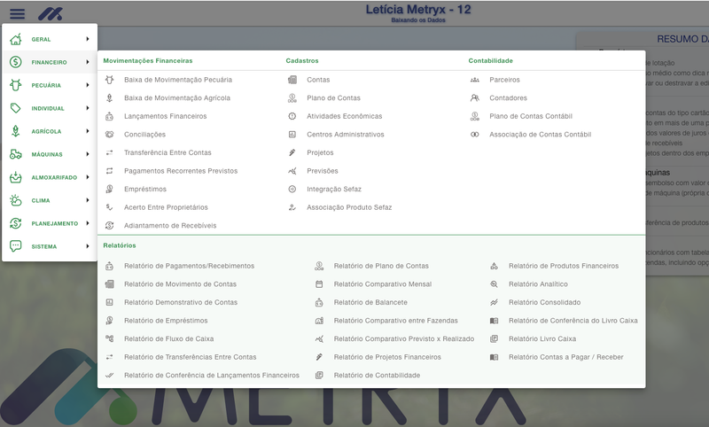Click the Pecuária cattle icon
This screenshot has height=427, width=709.
point(15,85)
